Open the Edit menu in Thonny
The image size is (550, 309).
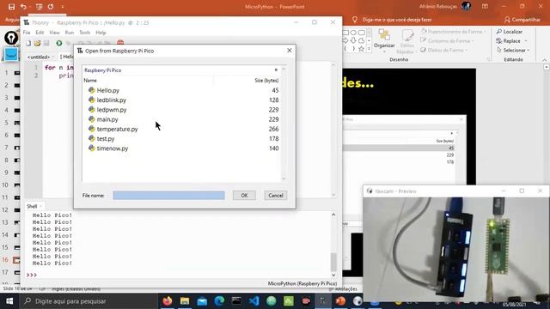tap(40, 33)
